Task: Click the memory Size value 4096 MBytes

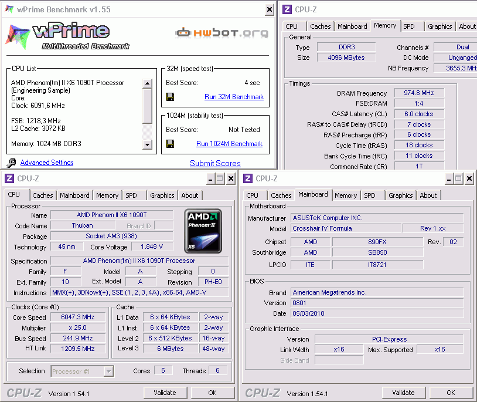Action: click(346, 58)
